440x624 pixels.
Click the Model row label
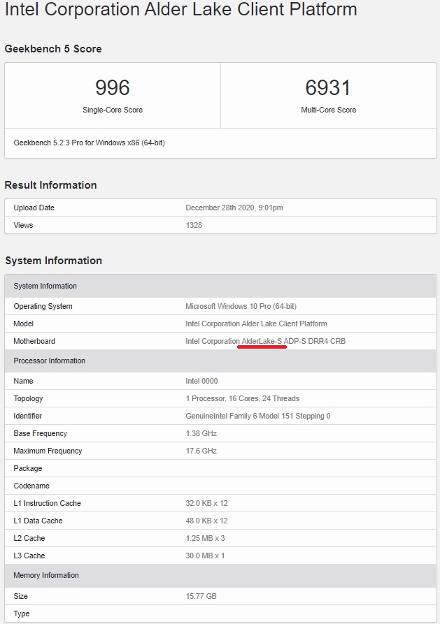[x=24, y=324]
